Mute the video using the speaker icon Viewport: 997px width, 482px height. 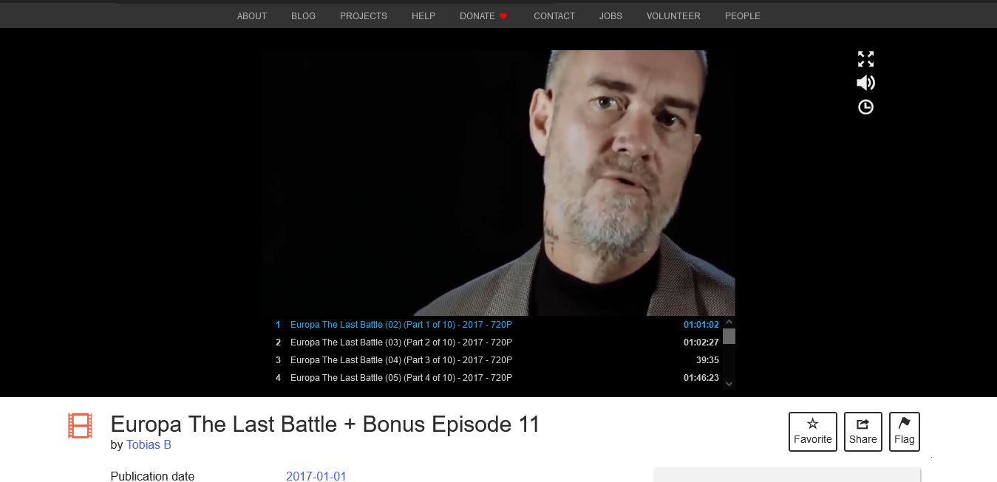pyautogui.click(x=865, y=83)
